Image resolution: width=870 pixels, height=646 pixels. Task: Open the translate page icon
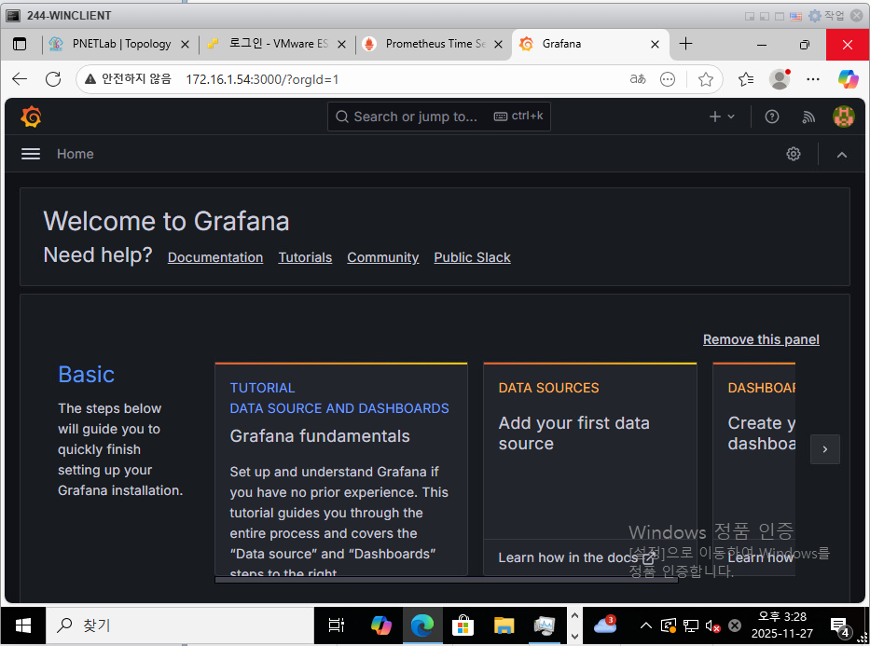pos(638,79)
